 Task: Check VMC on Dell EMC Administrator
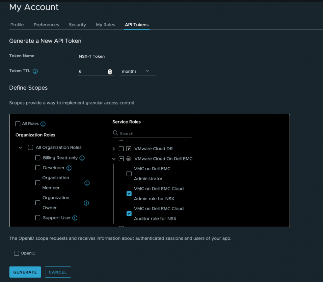(129, 174)
